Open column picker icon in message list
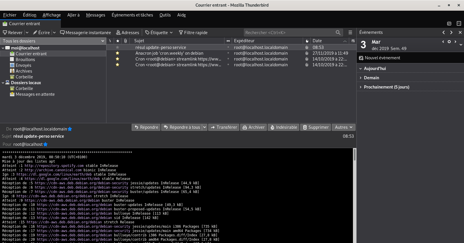464x243 pixels. pyautogui.click(x=353, y=41)
